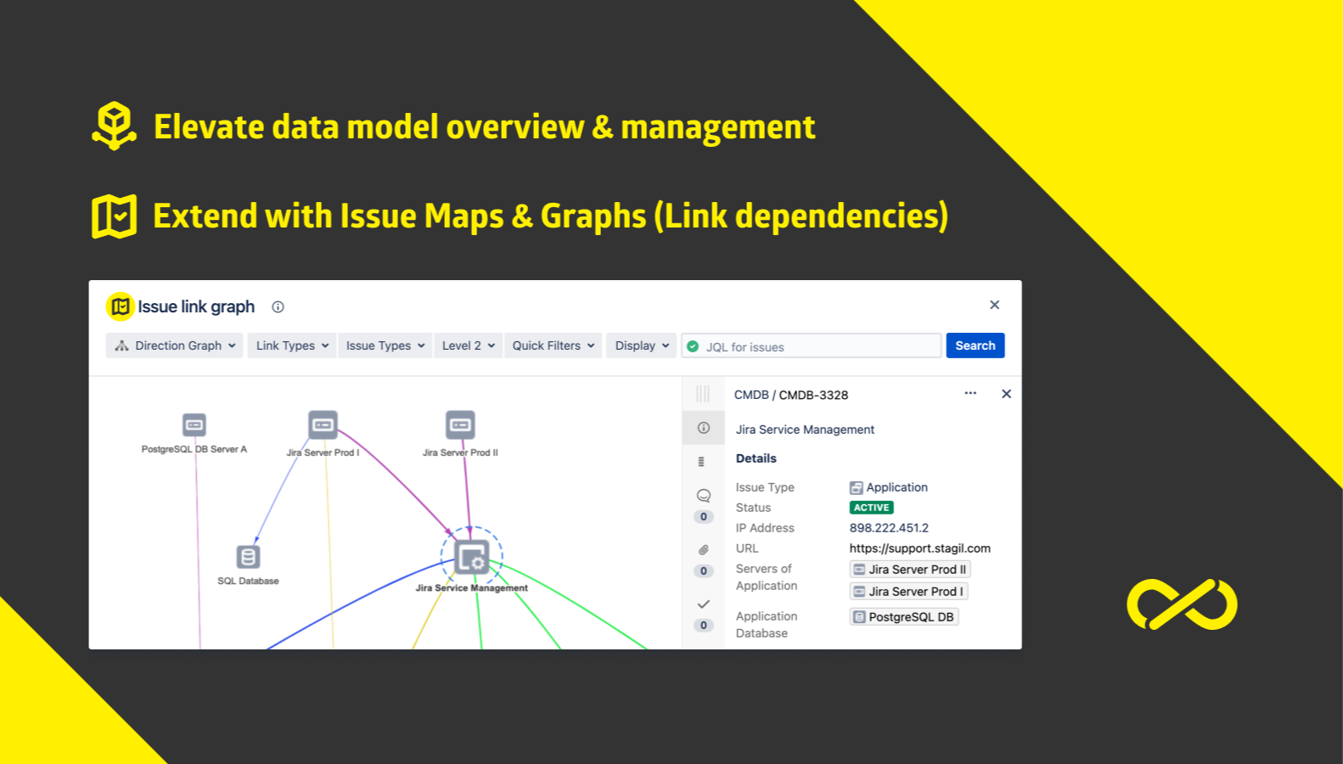Open the more actions ellipsis menu
This screenshot has height=764, width=1343.
970,393
